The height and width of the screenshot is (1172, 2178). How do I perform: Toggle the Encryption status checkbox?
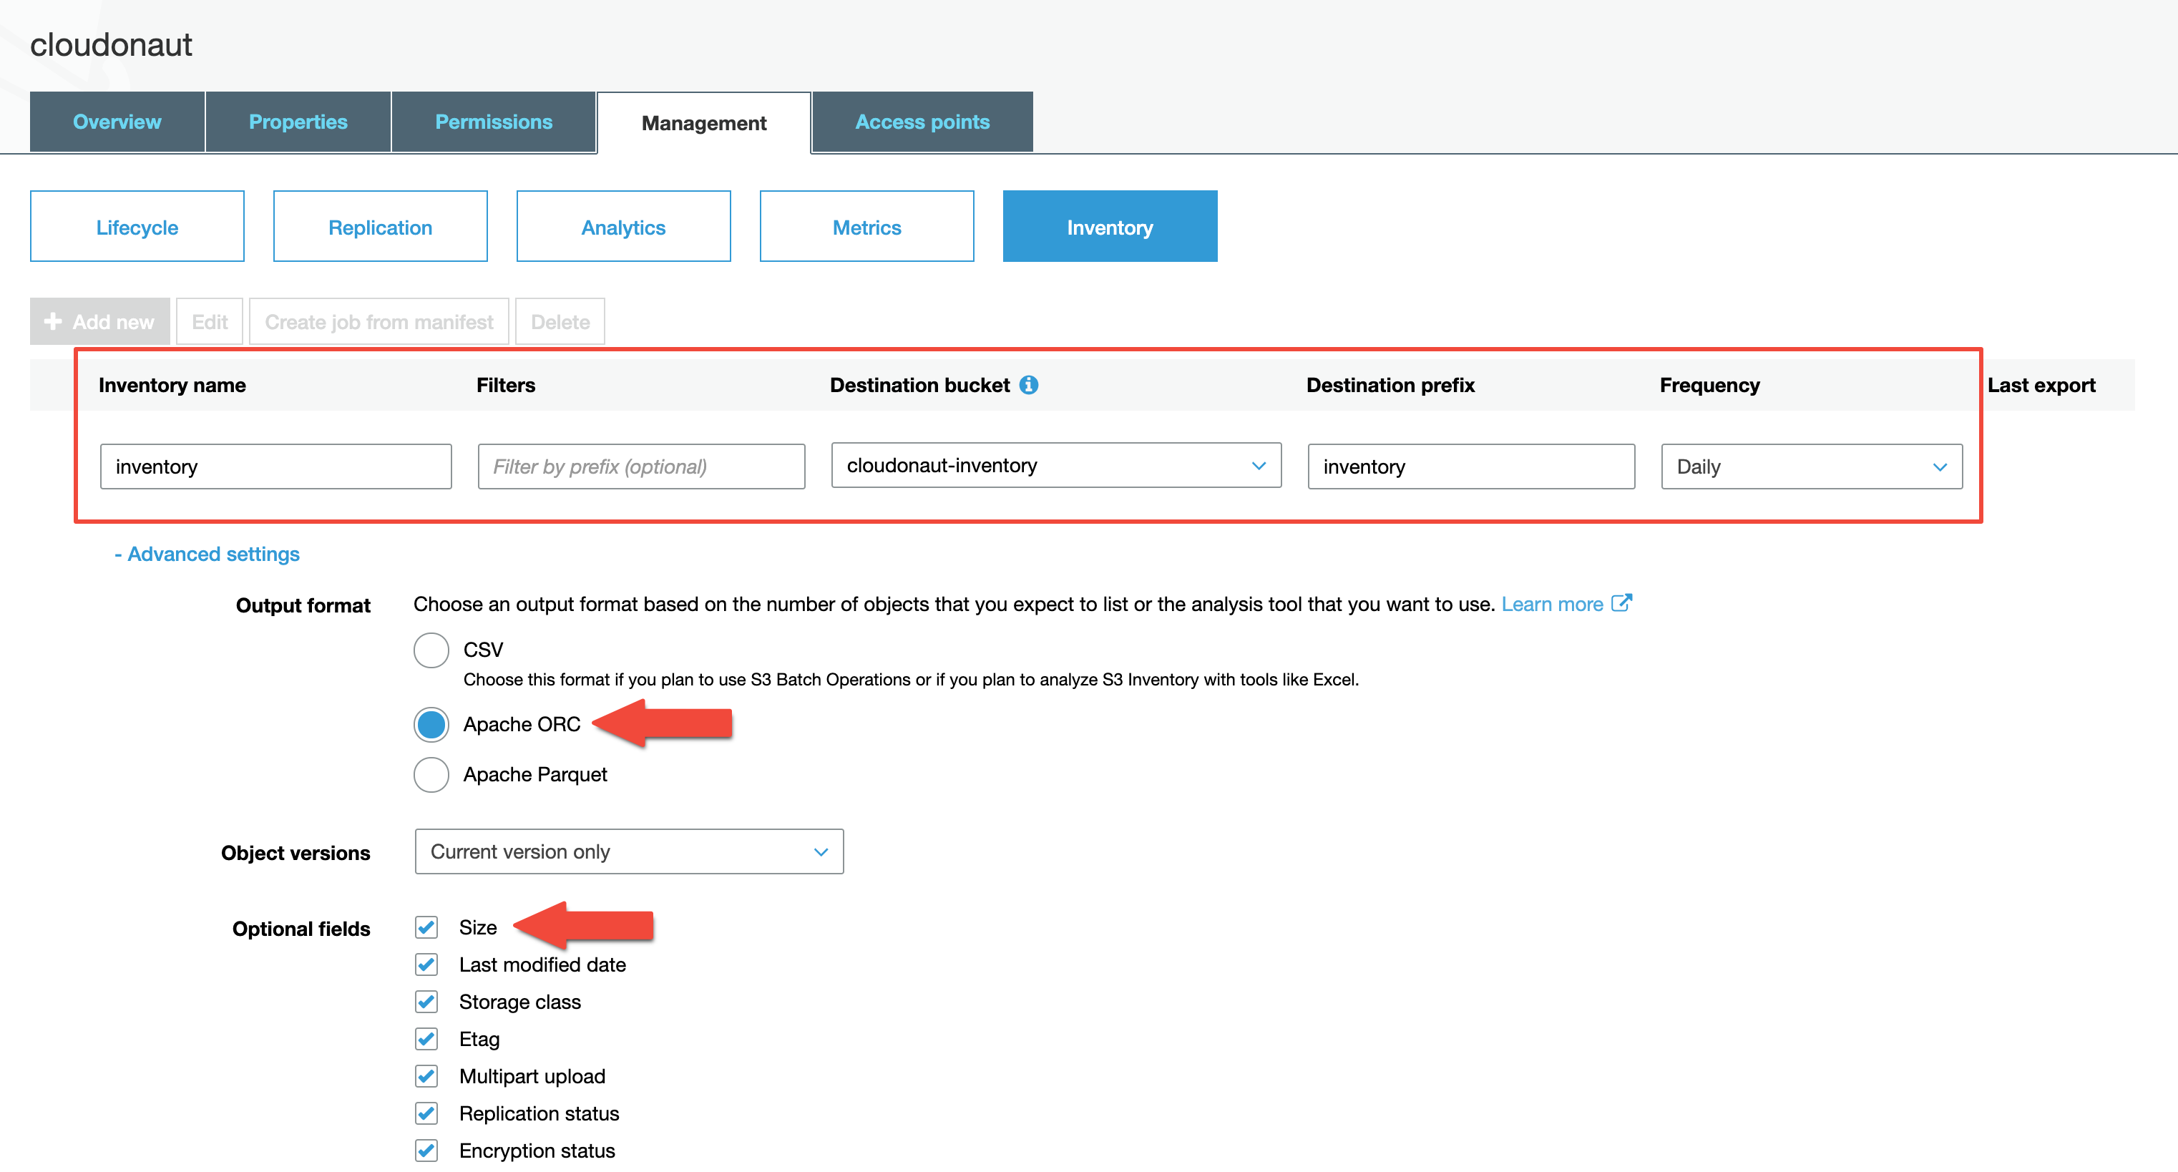click(427, 1151)
